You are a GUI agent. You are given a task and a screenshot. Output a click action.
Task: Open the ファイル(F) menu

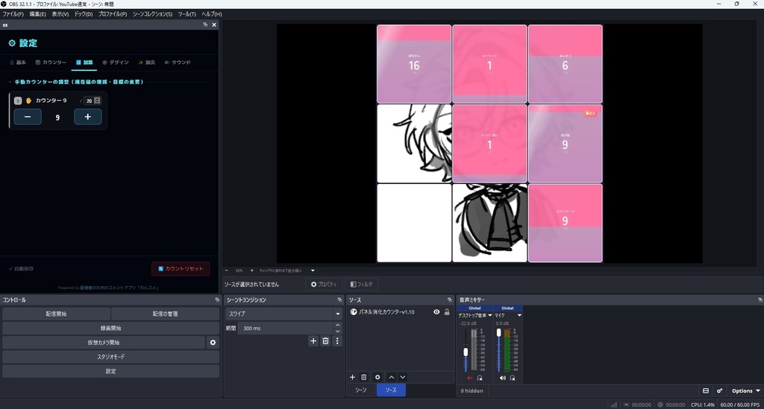(x=13, y=14)
